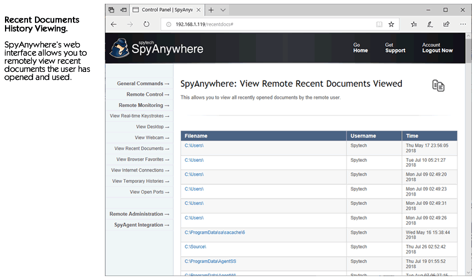The image size is (475, 278).
Task: Open View Real-time Keystrokes
Action: (x=139, y=116)
